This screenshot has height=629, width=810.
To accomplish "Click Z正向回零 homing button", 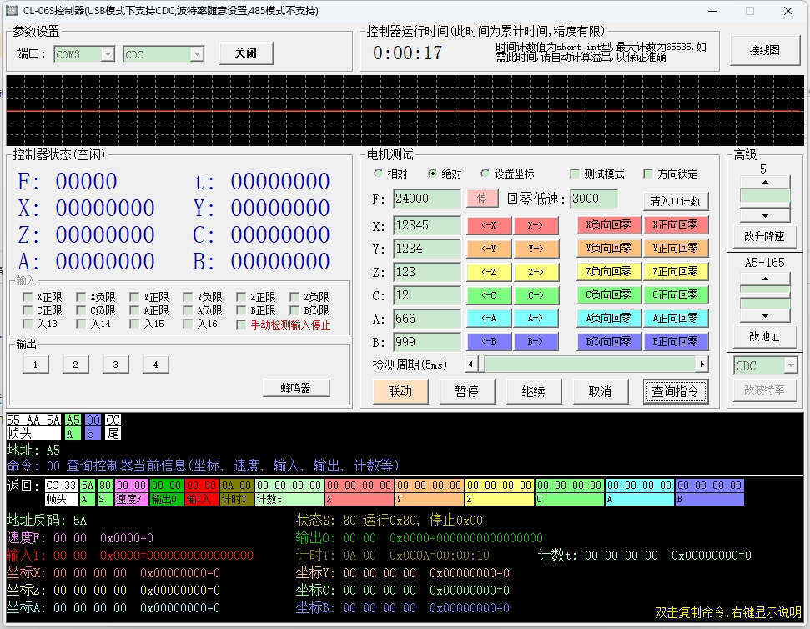I will click(675, 272).
